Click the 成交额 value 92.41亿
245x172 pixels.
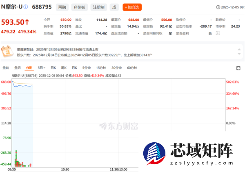[x=166, y=26]
